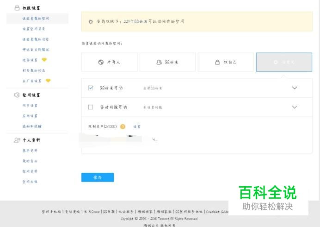Open Complaint Guide footer link
Screen dimensions: 320x227
[x=217, y=212]
